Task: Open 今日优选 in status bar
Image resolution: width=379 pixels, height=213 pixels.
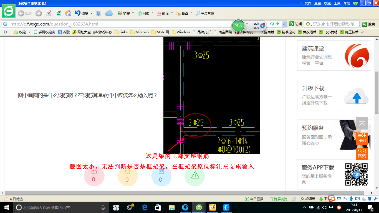Action: (14, 199)
